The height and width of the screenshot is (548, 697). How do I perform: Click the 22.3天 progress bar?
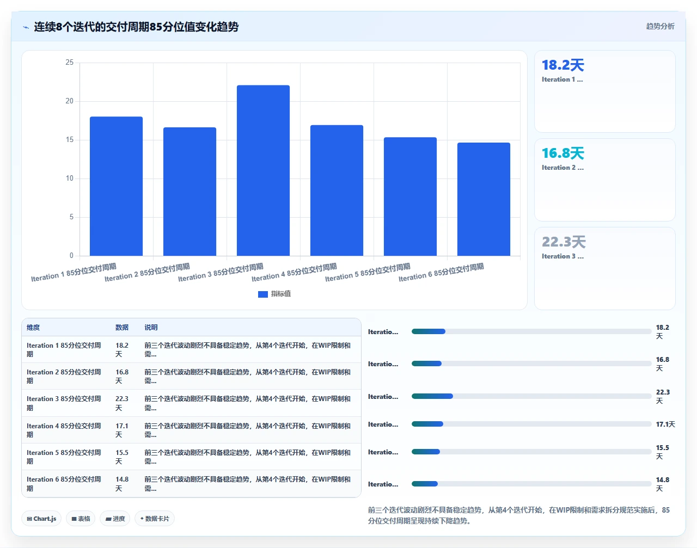coord(531,396)
